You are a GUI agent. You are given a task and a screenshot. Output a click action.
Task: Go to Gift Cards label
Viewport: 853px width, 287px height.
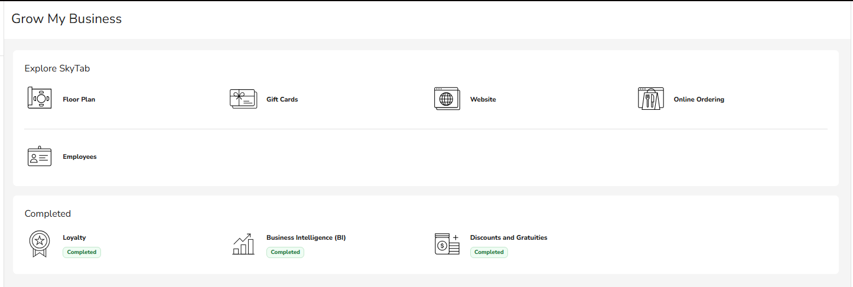(282, 100)
